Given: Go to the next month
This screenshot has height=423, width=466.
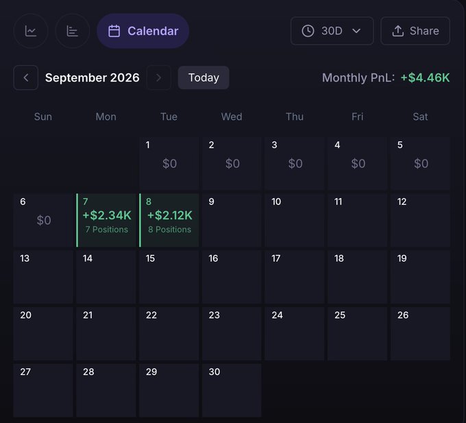Looking at the screenshot, I should 159,77.
